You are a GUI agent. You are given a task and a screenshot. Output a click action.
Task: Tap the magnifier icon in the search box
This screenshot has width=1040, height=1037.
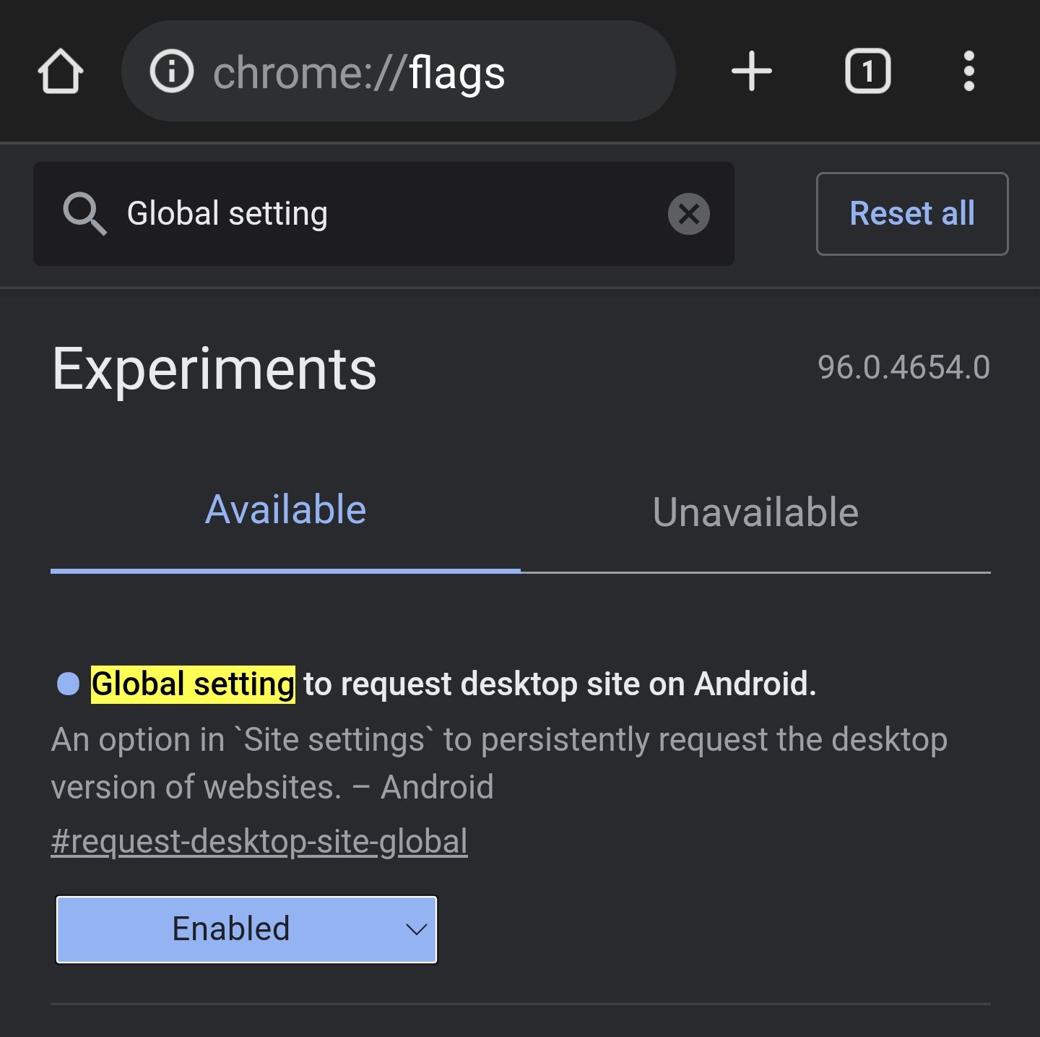click(85, 214)
